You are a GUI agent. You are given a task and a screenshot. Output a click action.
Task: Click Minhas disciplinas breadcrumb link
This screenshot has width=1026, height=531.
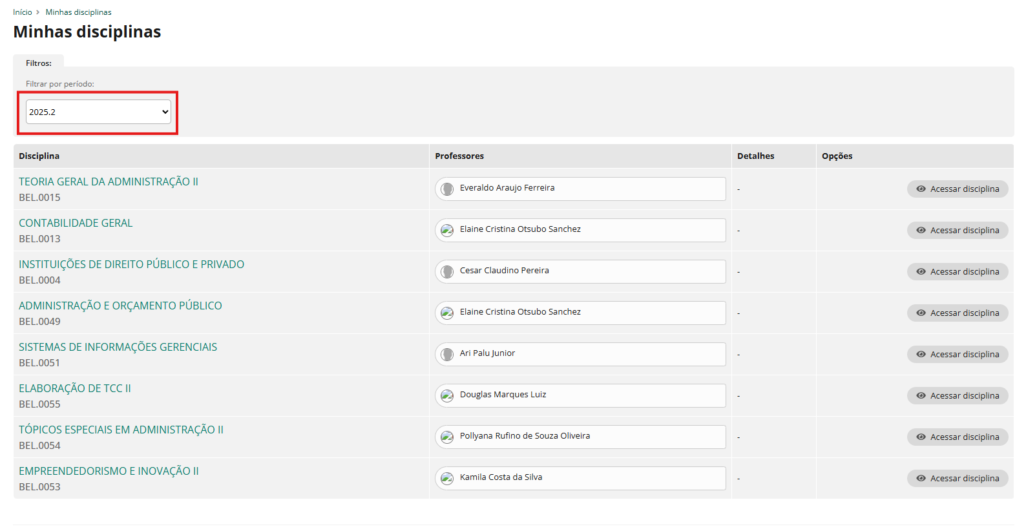78,12
